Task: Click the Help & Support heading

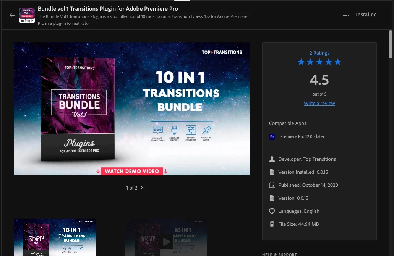Action: [279, 254]
